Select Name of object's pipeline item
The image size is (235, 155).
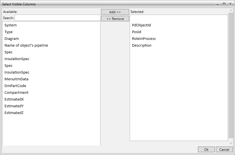26,45
